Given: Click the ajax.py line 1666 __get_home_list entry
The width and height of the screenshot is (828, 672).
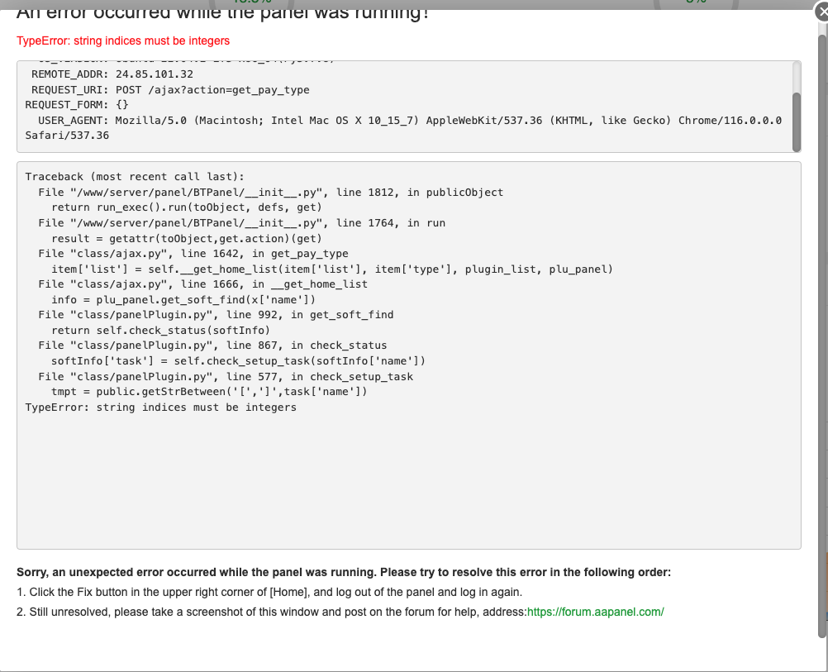Looking at the screenshot, I should [x=202, y=284].
